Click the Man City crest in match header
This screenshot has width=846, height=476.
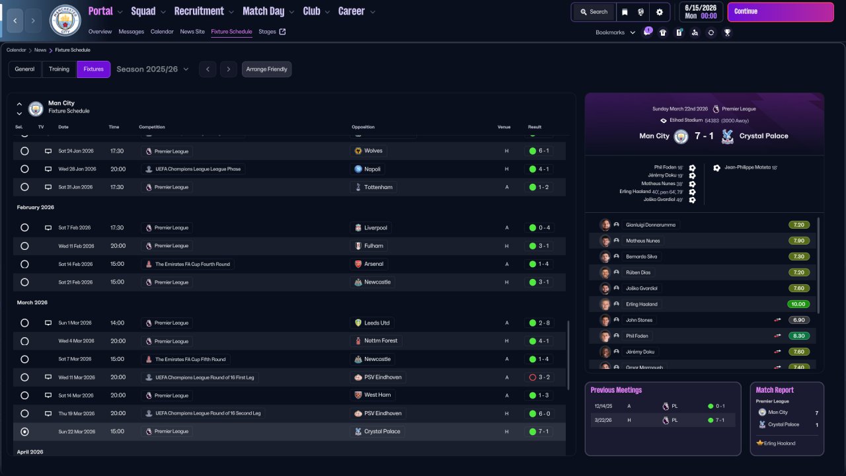(681, 136)
